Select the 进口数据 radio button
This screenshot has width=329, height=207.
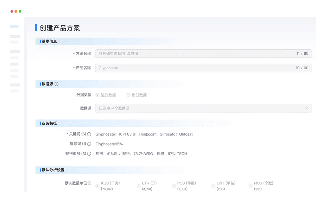[97, 95]
